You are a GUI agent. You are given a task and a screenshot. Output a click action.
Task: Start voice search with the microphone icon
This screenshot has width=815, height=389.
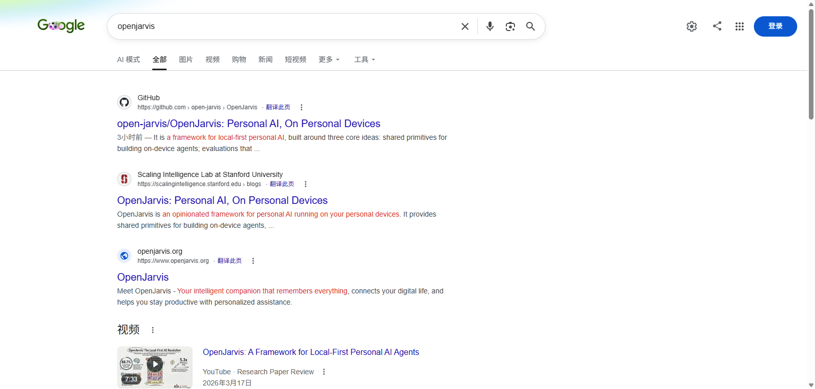point(490,26)
